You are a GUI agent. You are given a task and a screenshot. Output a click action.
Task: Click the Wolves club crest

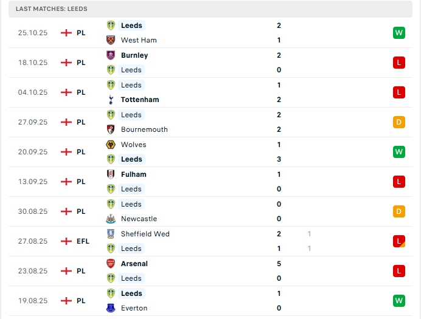click(x=111, y=145)
